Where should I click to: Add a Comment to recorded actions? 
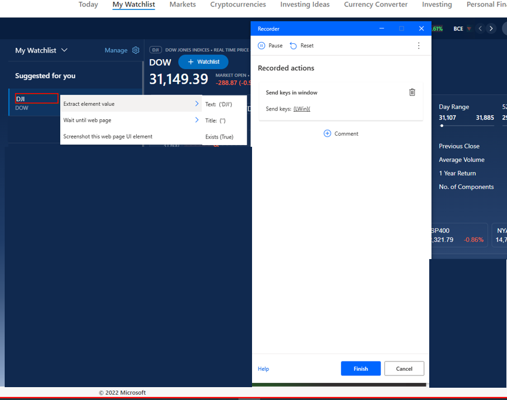341,133
